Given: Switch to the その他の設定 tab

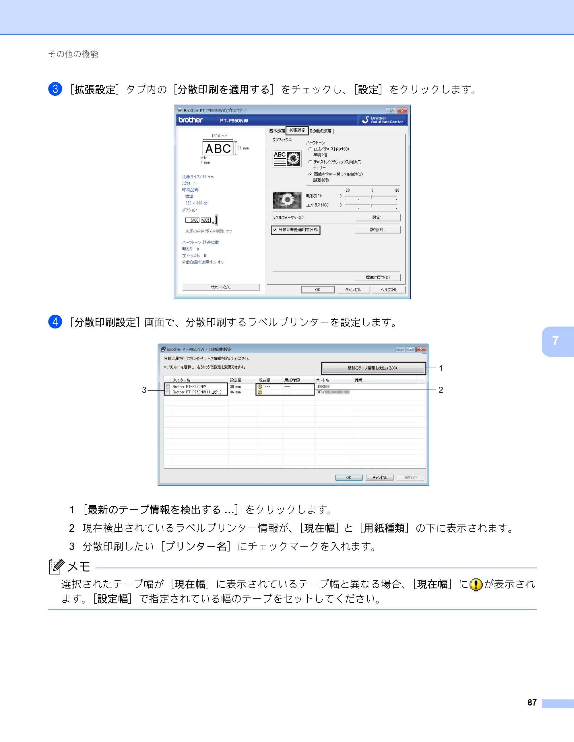Looking at the screenshot, I should [x=321, y=131].
